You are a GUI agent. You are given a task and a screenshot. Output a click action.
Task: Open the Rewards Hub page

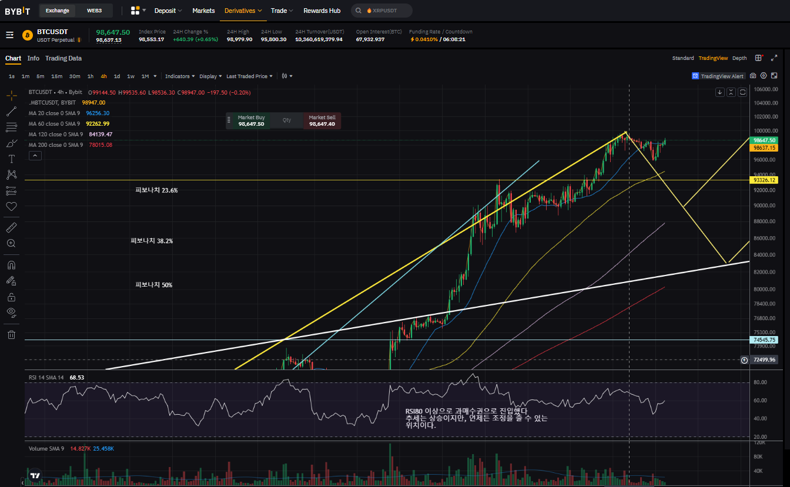tap(322, 11)
